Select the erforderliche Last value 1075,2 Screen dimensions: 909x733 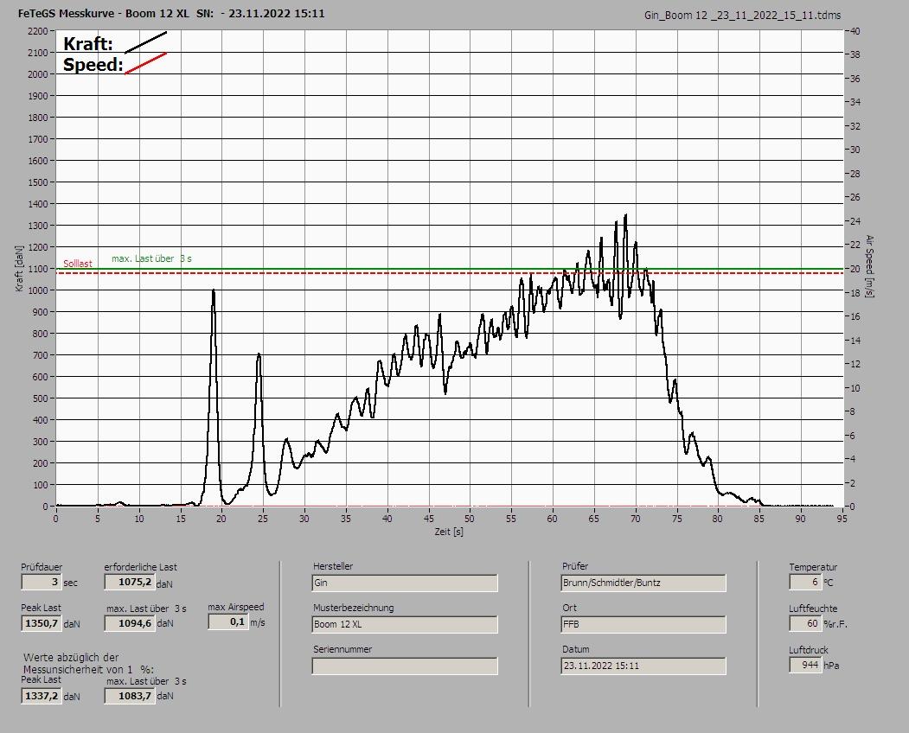tap(130, 582)
